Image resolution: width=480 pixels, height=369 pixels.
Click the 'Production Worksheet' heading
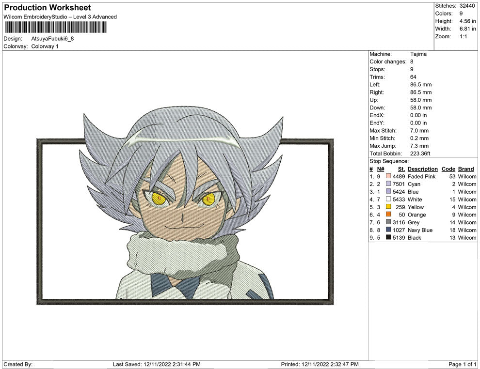[48, 7]
